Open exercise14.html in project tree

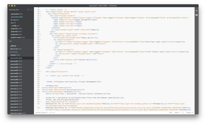(16, 98)
